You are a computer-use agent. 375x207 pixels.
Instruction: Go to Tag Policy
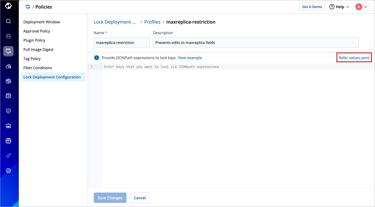point(32,59)
